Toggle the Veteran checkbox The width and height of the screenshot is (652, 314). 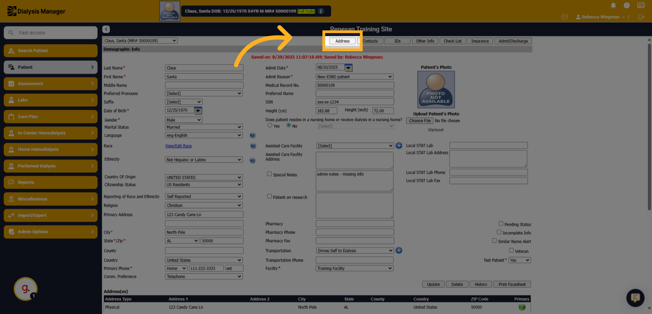[x=511, y=250]
